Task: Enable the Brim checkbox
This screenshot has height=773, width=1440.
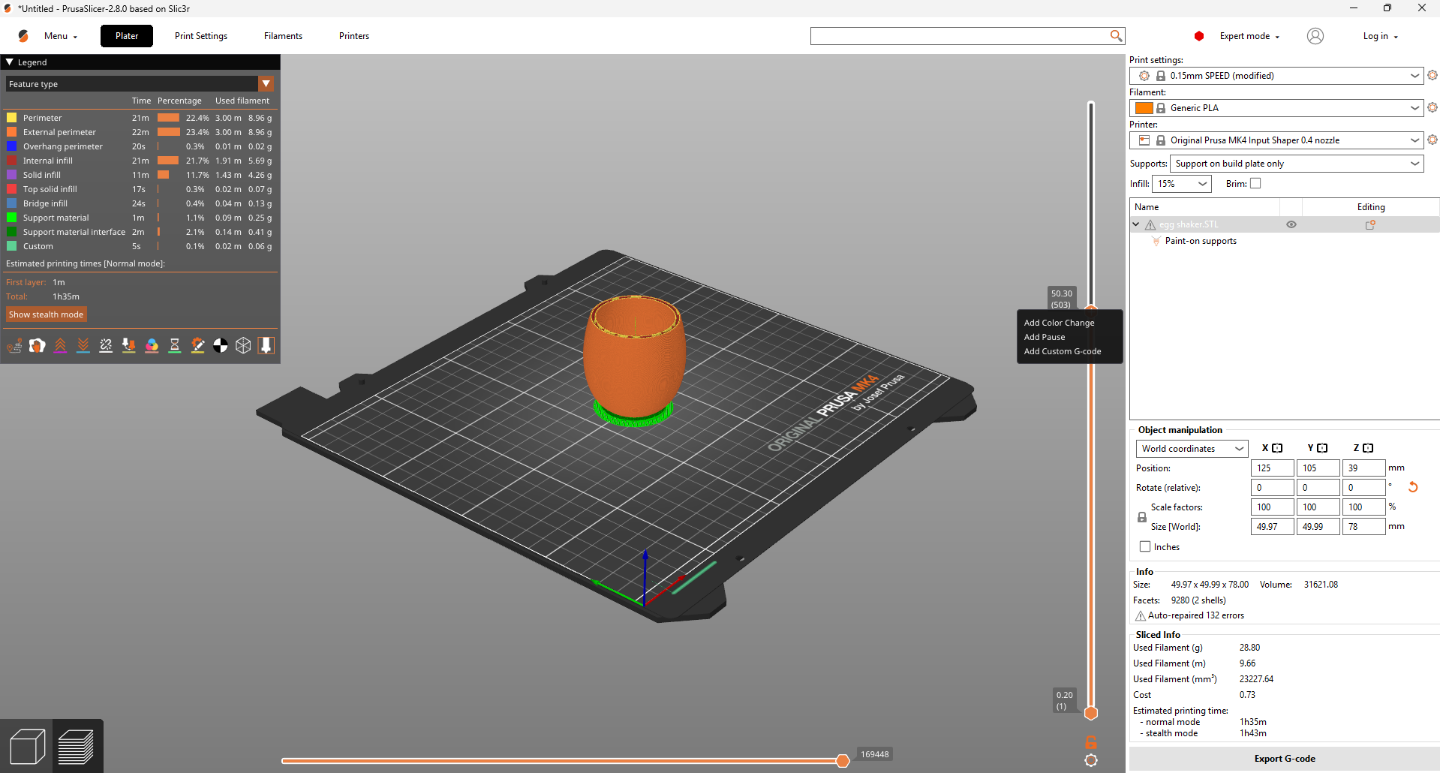Action: (x=1255, y=184)
